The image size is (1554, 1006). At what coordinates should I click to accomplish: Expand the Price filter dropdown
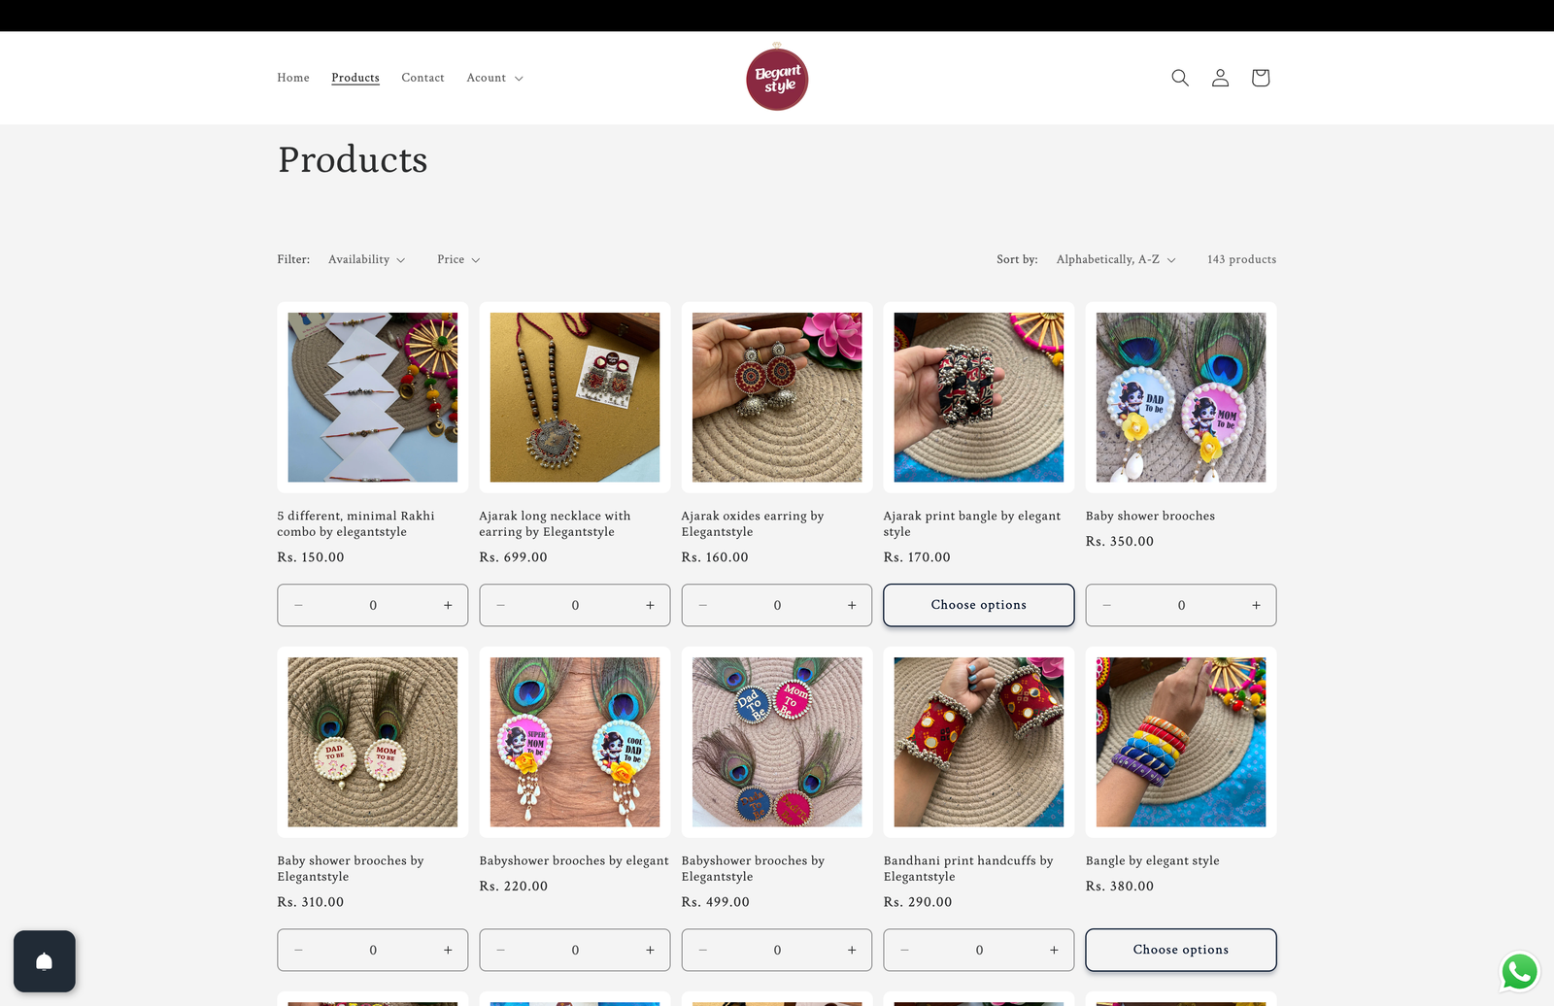[x=458, y=259]
